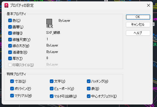Toggle the 文字(X) text checkbox
This screenshot has width=157, height=107.
(x=51, y=81)
